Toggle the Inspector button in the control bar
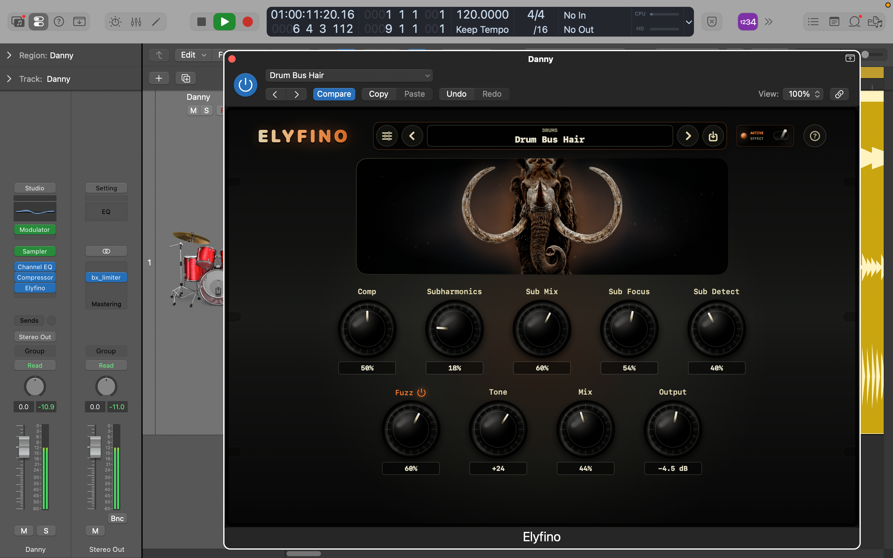Image resolution: width=893 pixels, height=558 pixels. pyautogui.click(x=38, y=22)
